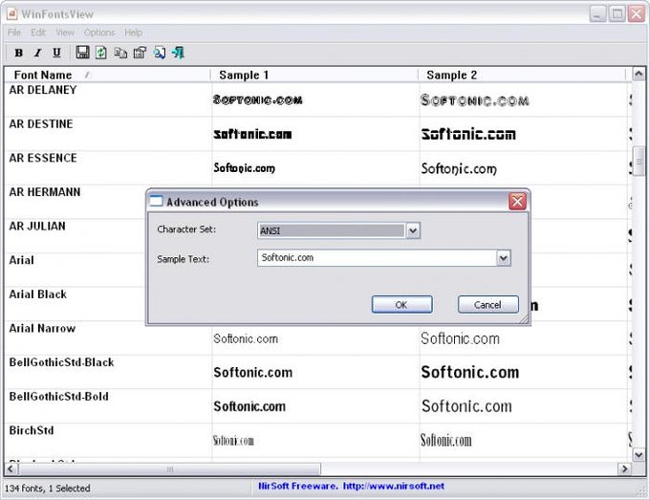This screenshot has height=500, width=650.
Task: Open the Edit menu
Action: click(38, 33)
